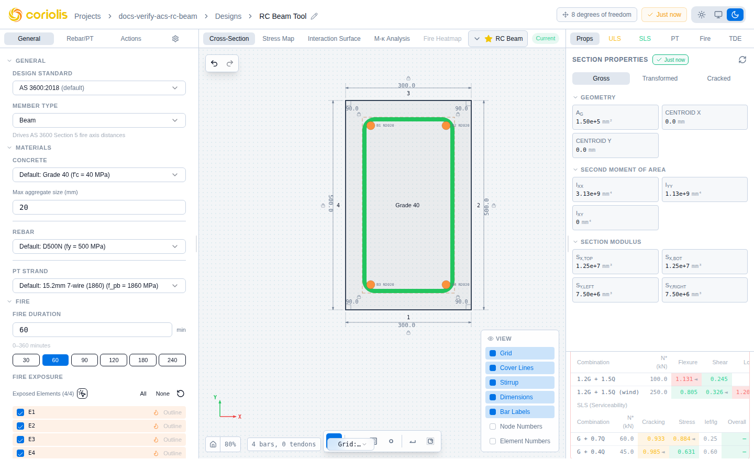Reset exposed elements circular arrow
The width and height of the screenshot is (754, 471).
(x=181, y=394)
